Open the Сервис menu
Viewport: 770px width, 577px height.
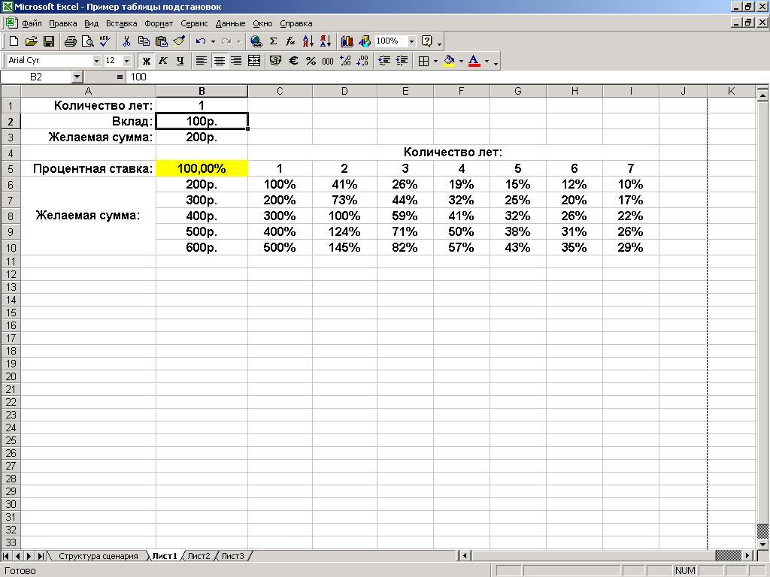tap(194, 23)
